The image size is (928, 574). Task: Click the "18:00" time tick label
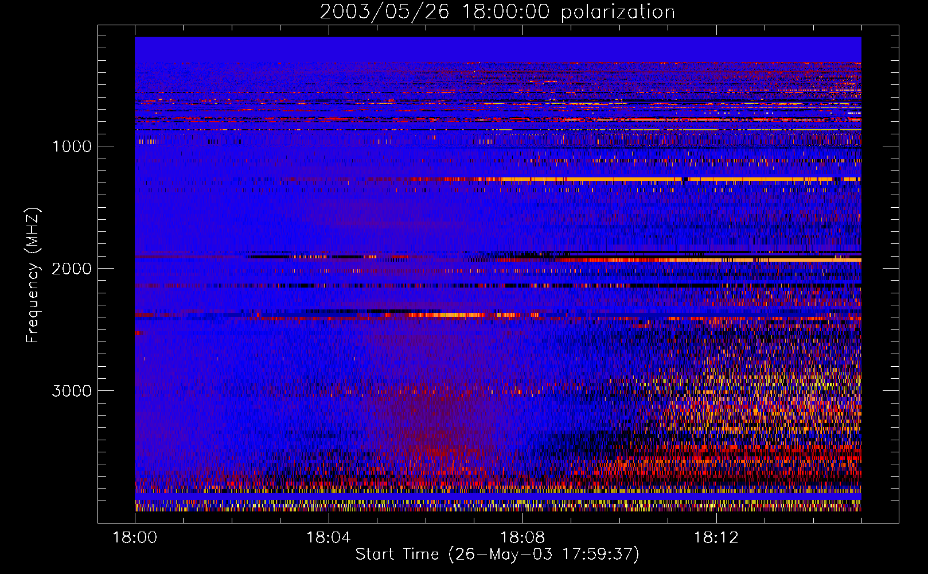[135, 538]
